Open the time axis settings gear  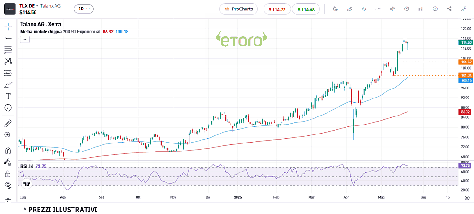tap(467, 198)
